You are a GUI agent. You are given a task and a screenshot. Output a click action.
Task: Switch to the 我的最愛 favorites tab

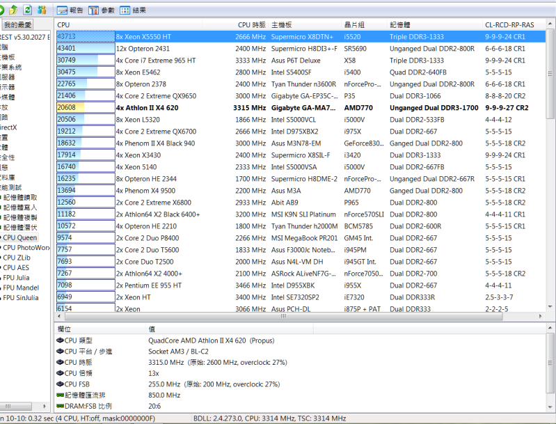pos(16,25)
